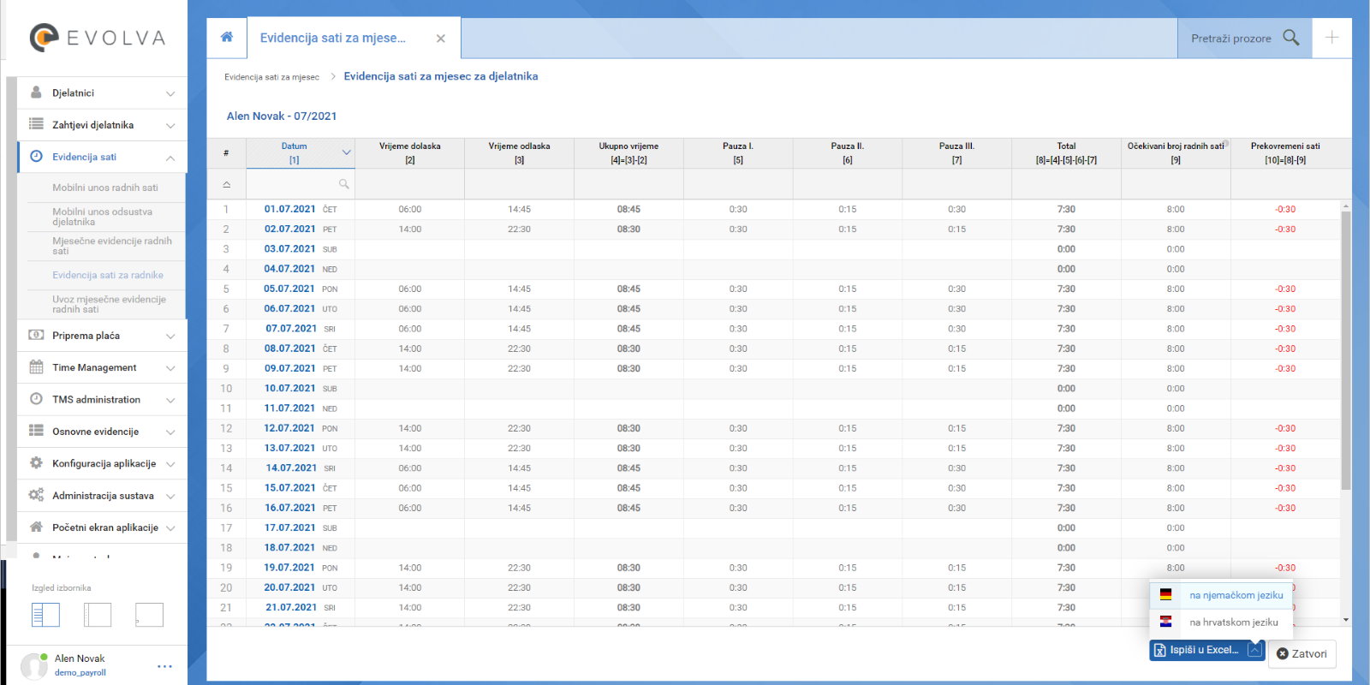Open the 14.07.2021 date entry
1370x685 pixels.
click(291, 468)
